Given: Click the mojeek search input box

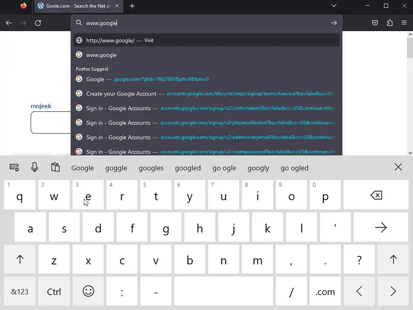Looking at the screenshot, I should click(x=50, y=123).
